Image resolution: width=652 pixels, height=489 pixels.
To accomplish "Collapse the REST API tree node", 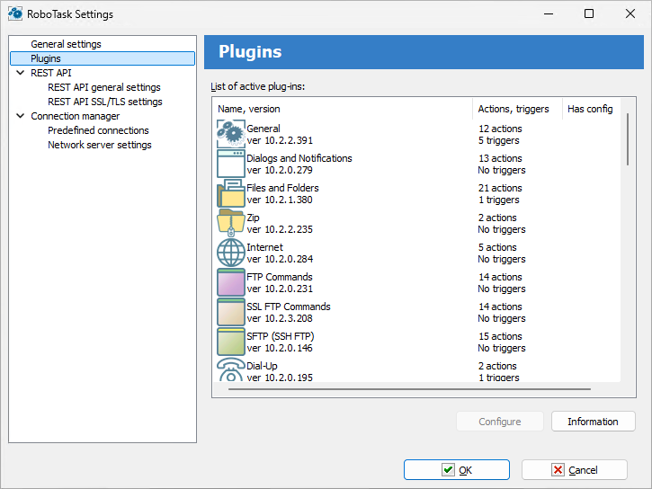I will tap(20, 73).
